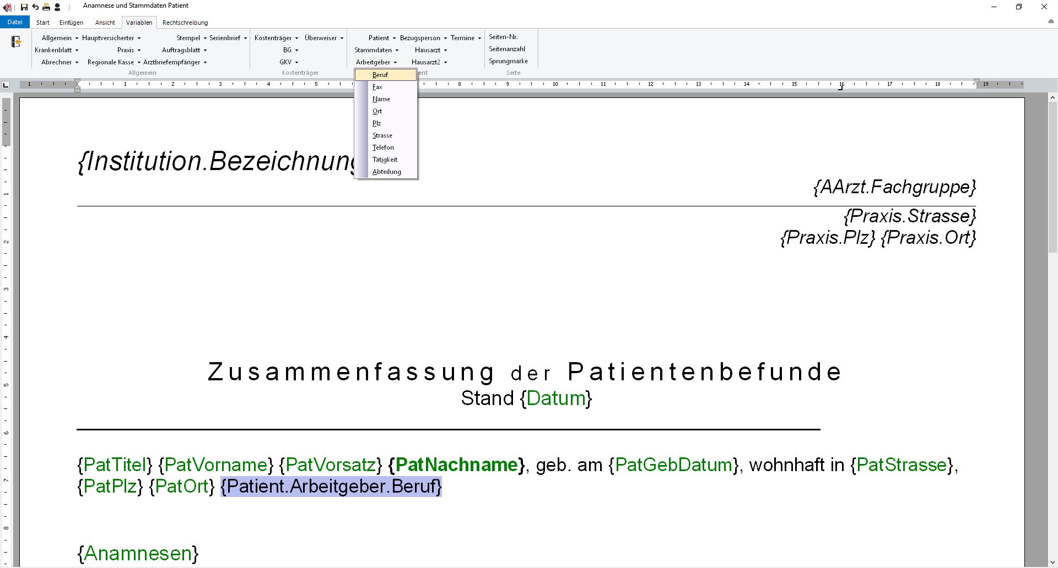Click the {Patient.Arbeitgeber.Beruf} placeholder in document
1058x568 pixels.
pos(331,487)
